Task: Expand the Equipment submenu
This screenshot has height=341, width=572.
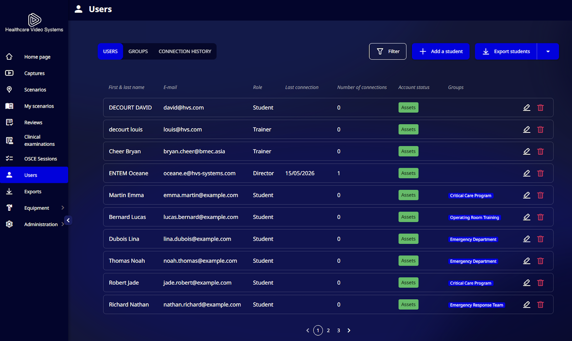Action: pos(63,208)
